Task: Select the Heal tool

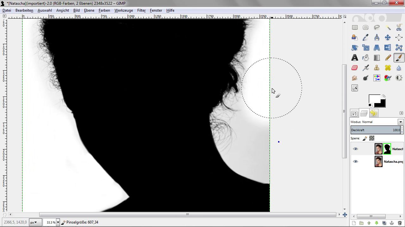Action: pyautogui.click(x=388, y=68)
